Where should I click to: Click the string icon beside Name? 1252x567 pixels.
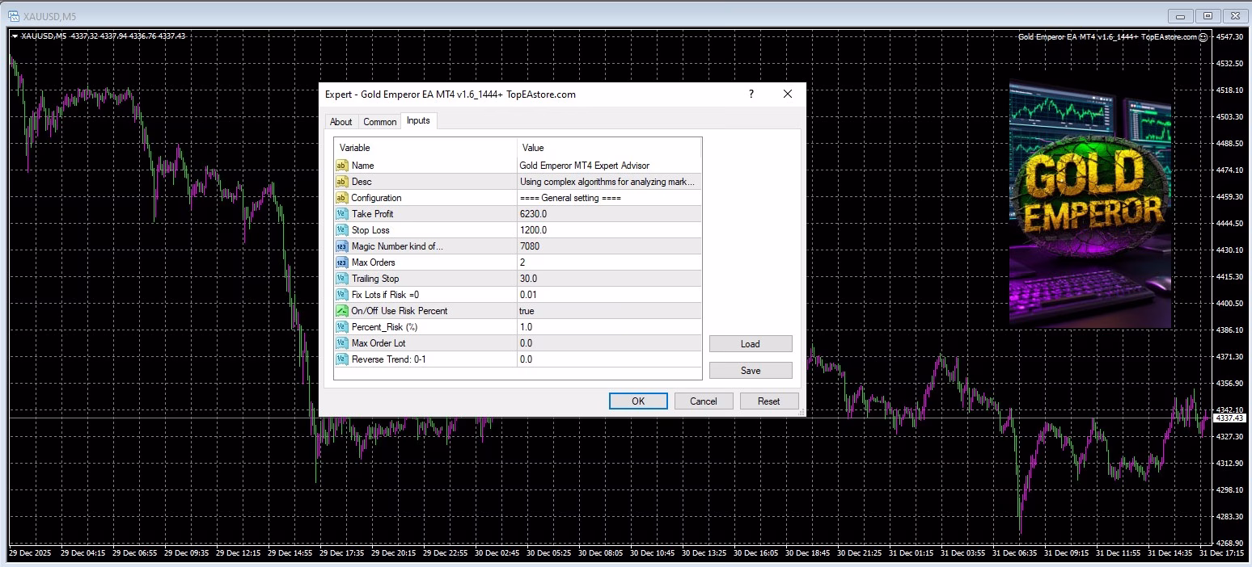coord(341,166)
